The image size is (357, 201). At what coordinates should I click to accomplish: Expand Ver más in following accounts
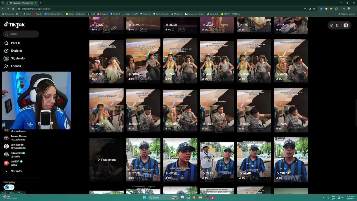click(13, 171)
